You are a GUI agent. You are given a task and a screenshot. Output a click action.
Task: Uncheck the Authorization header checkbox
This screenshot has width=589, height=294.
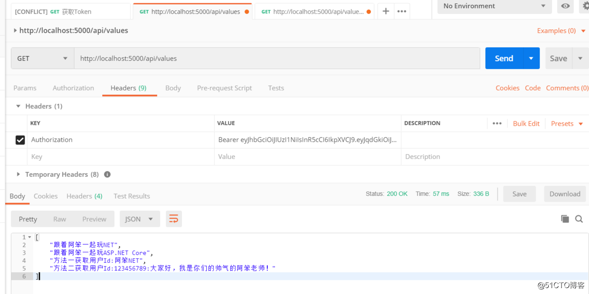pos(20,140)
